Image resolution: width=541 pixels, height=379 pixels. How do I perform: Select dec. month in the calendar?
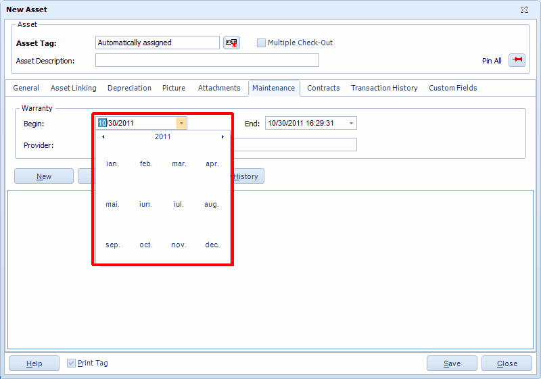(x=212, y=245)
